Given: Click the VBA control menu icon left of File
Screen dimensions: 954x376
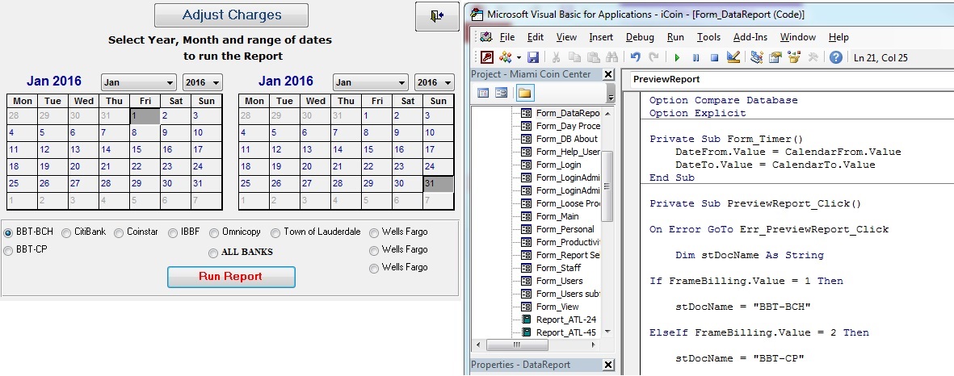Looking at the screenshot, I should (x=486, y=37).
